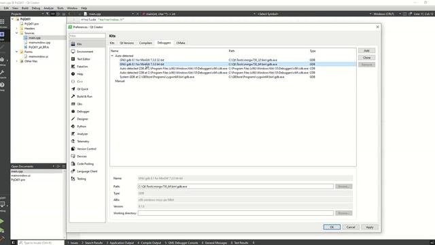Click the Preferences Filter field
435x245 pixels.
87,36
